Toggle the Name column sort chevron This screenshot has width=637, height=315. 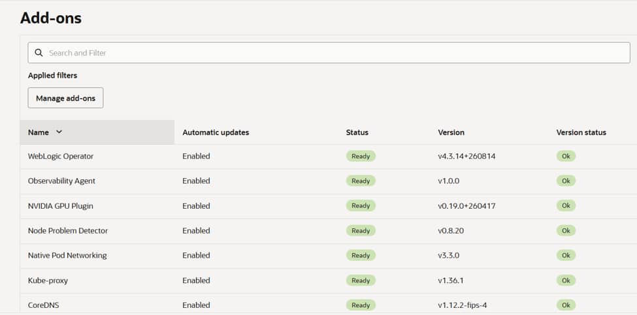pos(59,132)
